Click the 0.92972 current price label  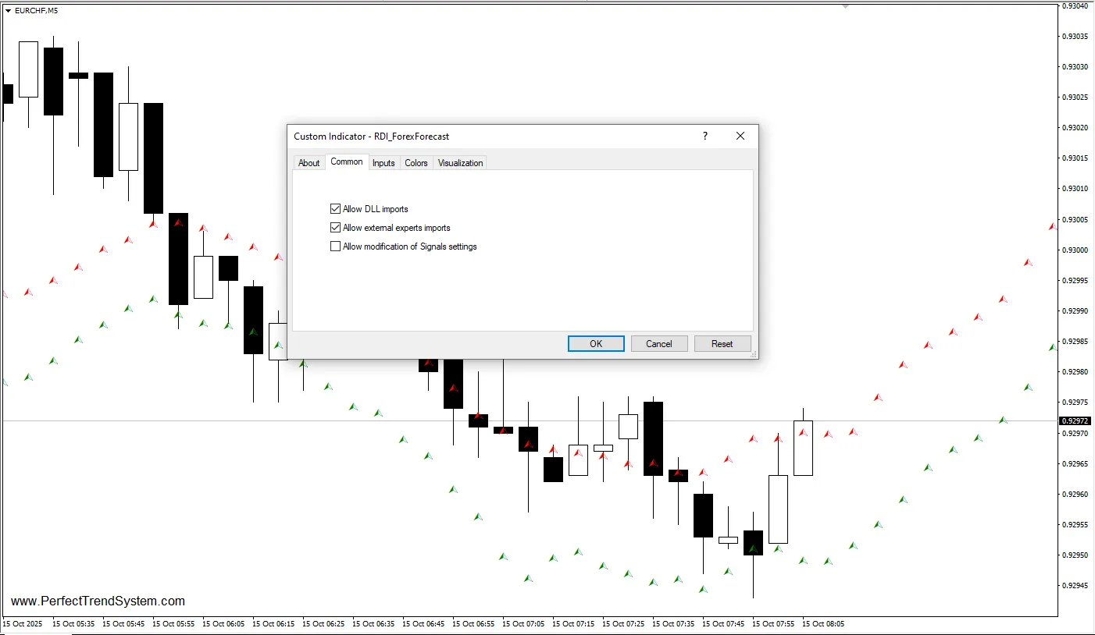pyautogui.click(x=1074, y=421)
